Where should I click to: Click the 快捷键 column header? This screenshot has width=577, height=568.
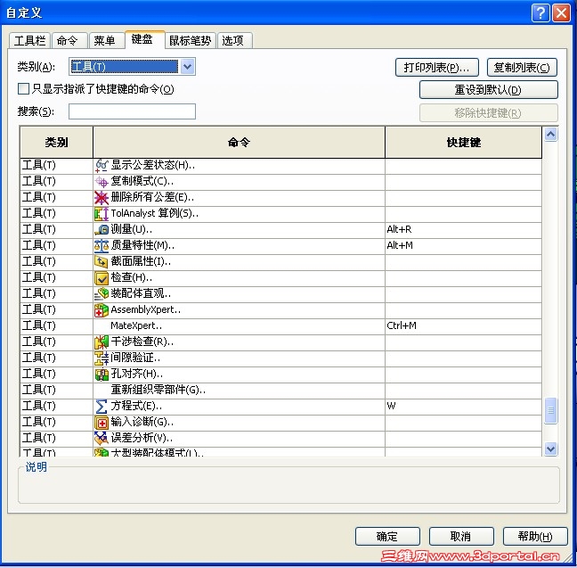tap(463, 143)
